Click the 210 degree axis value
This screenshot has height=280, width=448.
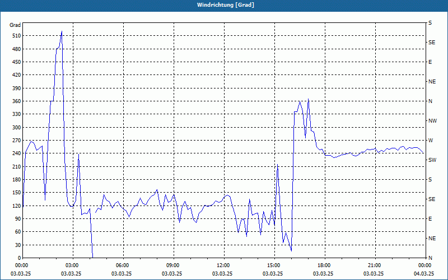[16, 166]
